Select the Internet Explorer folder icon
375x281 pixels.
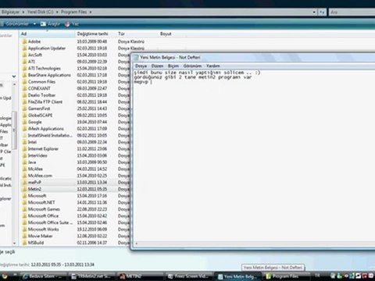point(24,149)
